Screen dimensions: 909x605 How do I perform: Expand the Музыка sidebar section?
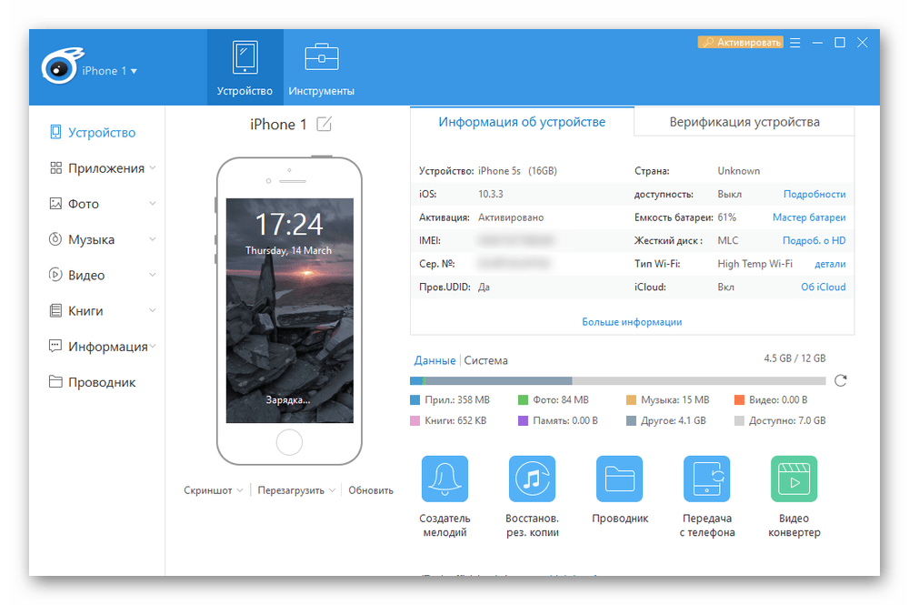coord(153,239)
